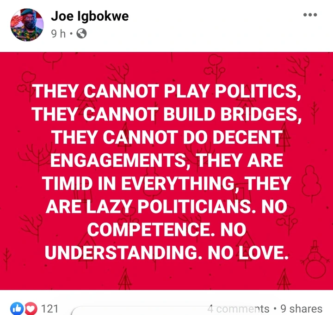Open Joe Igbokwe's profile picture
Viewport: 333px width, 315px height.
(x=27, y=25)
